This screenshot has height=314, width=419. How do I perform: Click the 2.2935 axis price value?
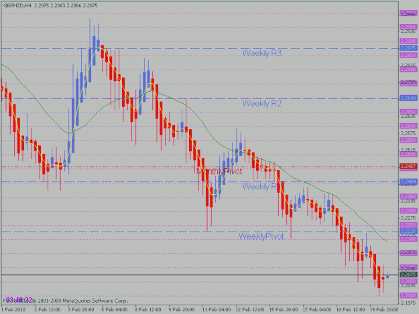click(408, 31)
